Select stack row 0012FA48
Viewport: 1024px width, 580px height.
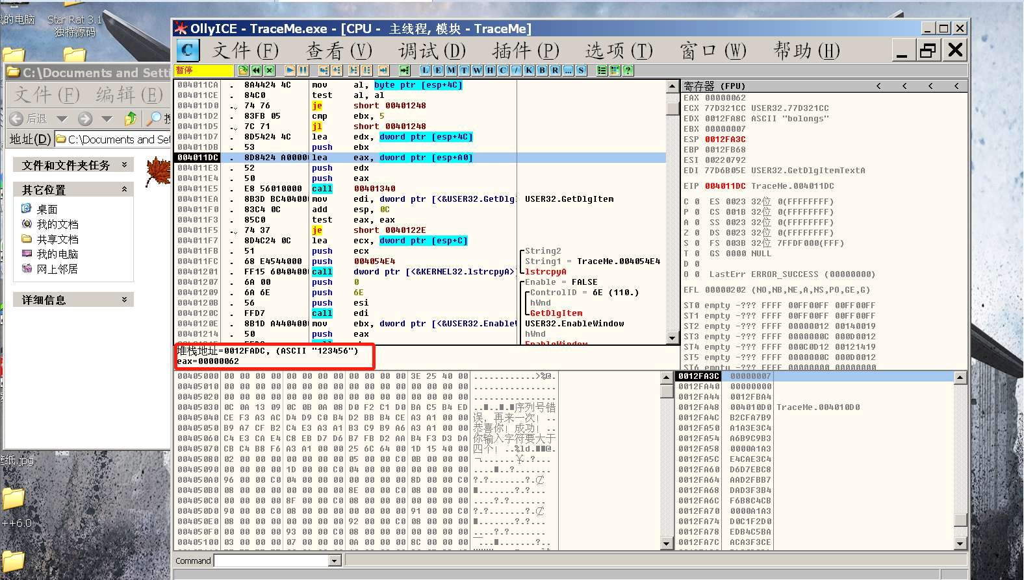[x=815, y=407]
